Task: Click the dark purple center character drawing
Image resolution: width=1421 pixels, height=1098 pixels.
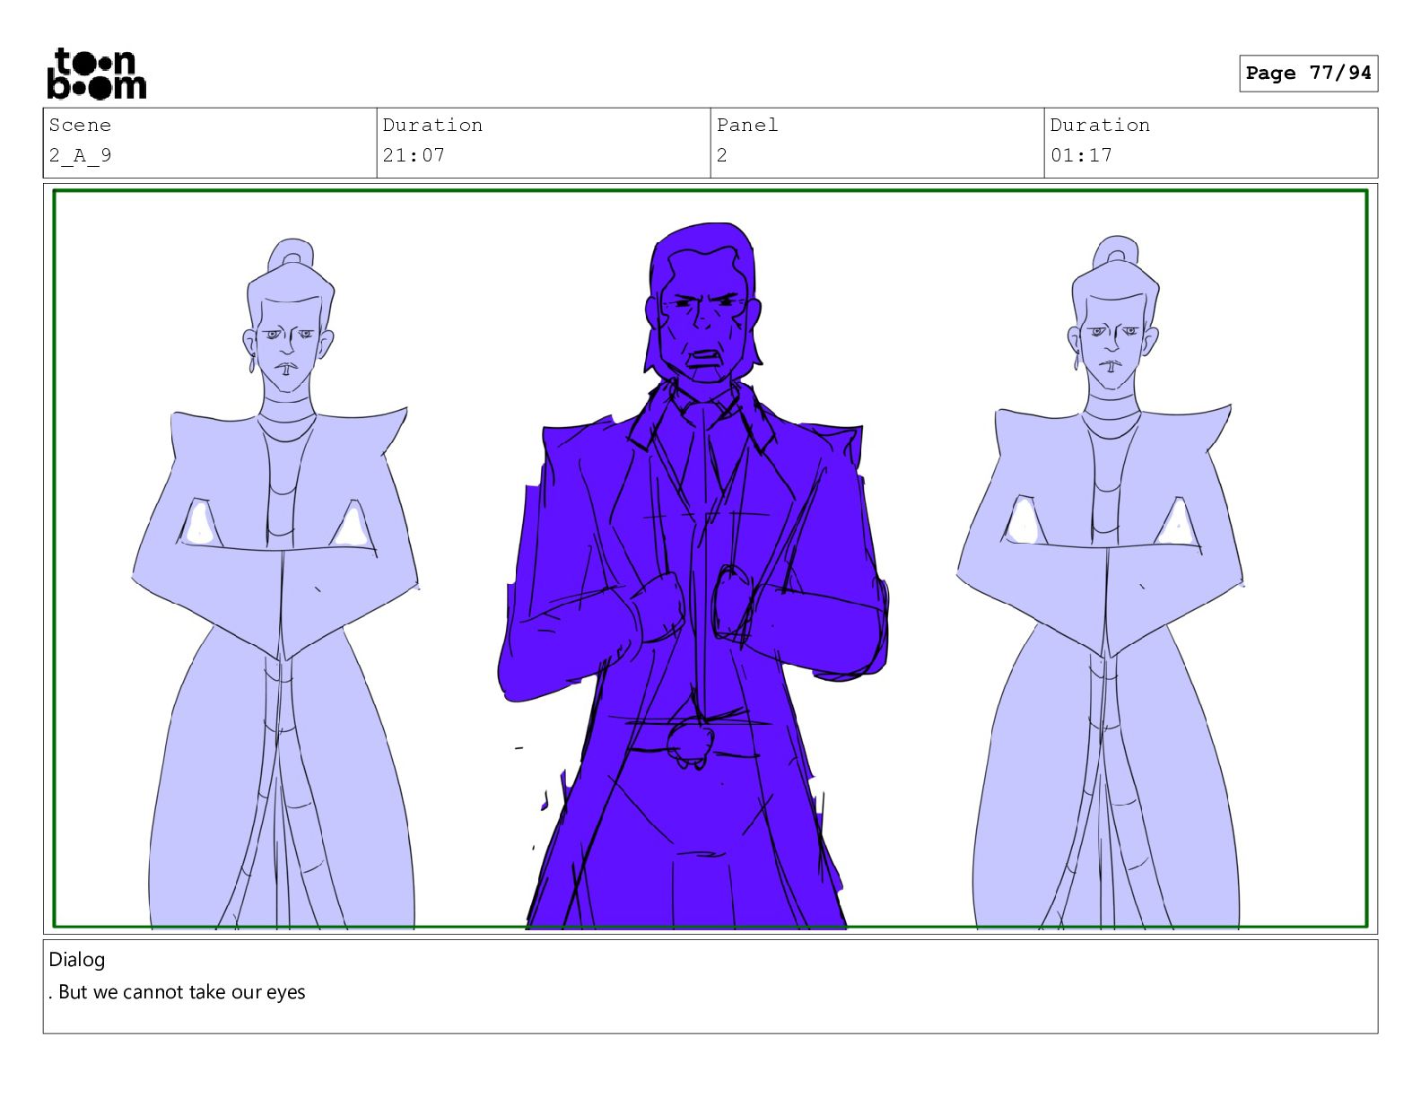Action: point(693,574)
